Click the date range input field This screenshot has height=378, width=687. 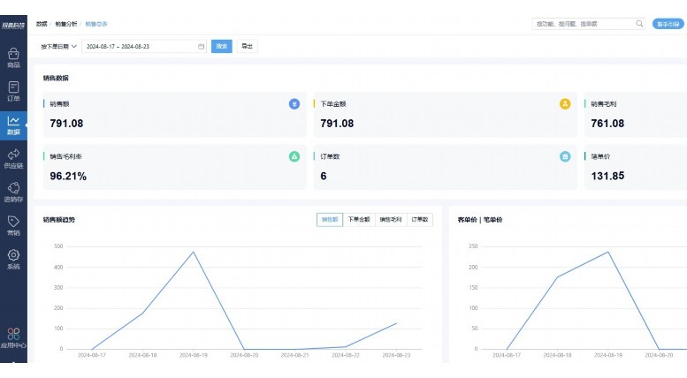tap(144, 47)
